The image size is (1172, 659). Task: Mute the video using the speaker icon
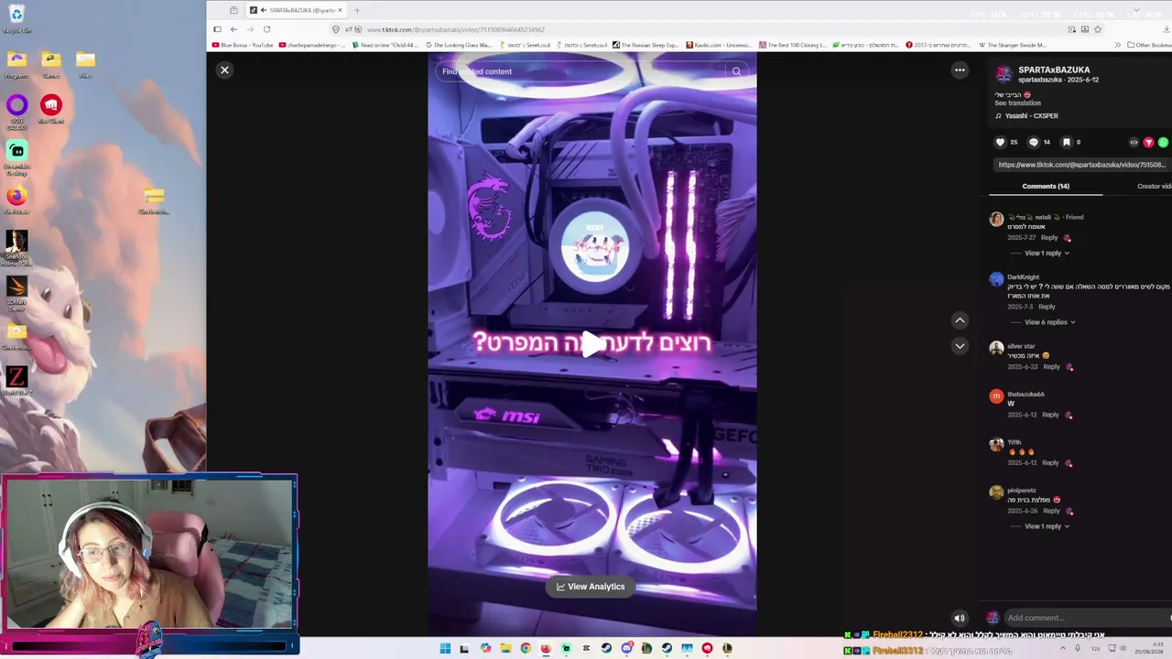coord(959,618)
